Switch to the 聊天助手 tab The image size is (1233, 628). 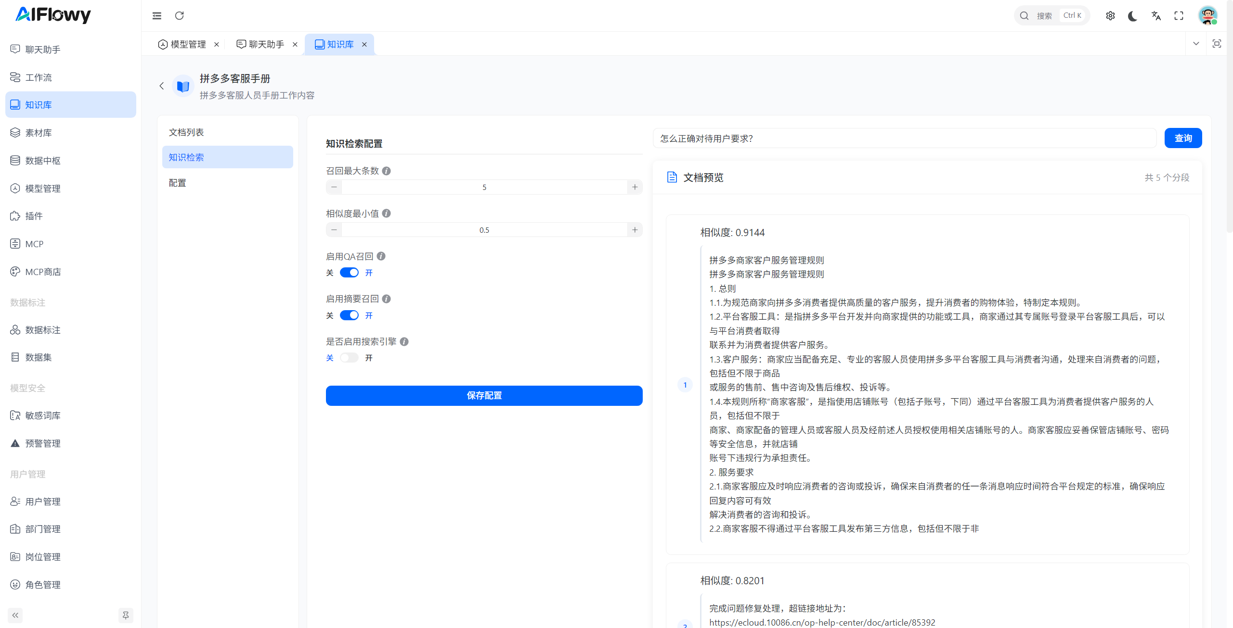(266, 44)
